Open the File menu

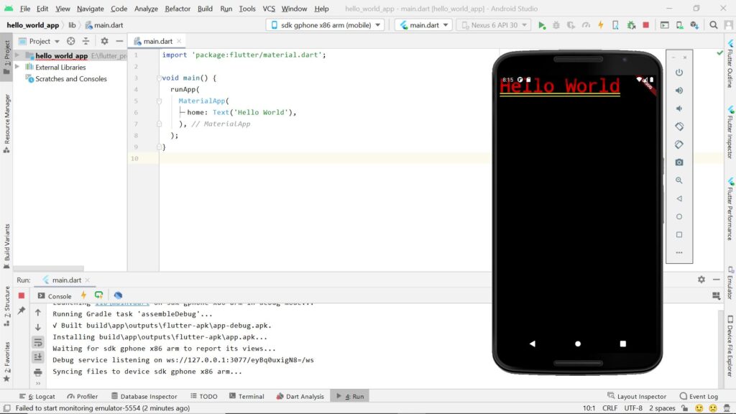[x=25, y=9]
